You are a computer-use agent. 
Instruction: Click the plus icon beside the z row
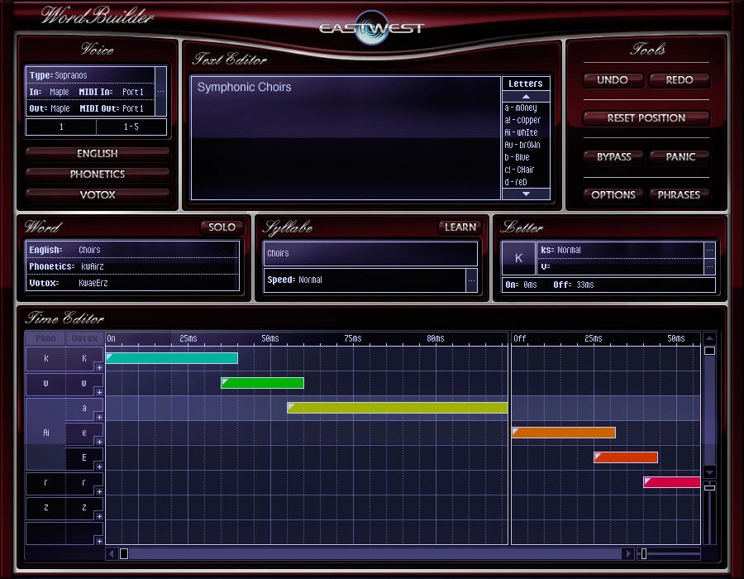(99, 516)
